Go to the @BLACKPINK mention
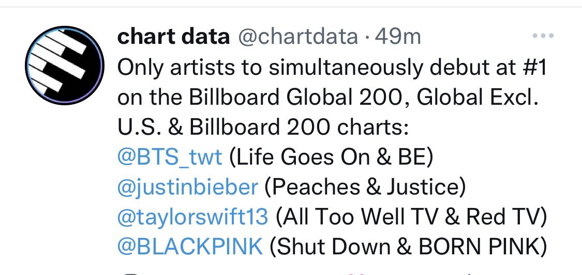Image resolution: width=582 pixels, height=275 pixels. pos(190,247)
